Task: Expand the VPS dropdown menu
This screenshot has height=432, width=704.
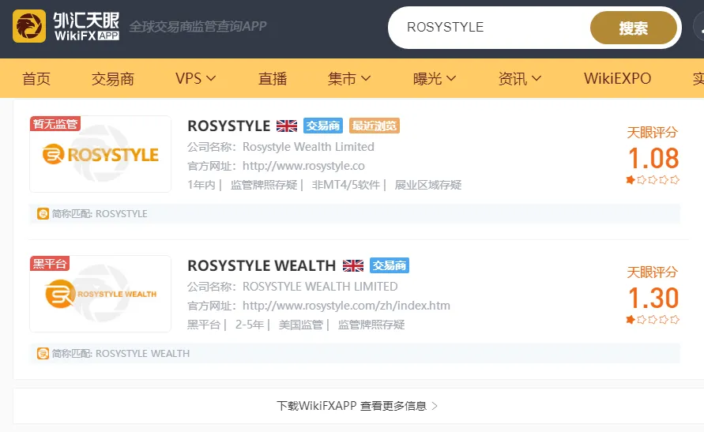Action: (x=195, y=78)
